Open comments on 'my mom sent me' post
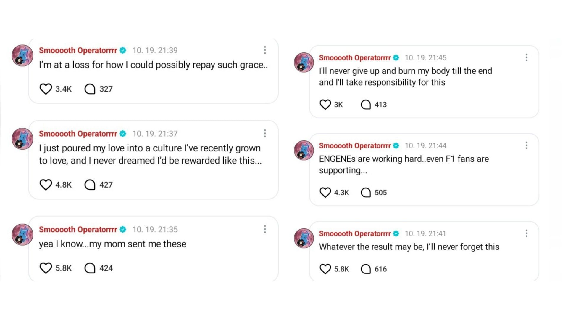 click(90, 268)
